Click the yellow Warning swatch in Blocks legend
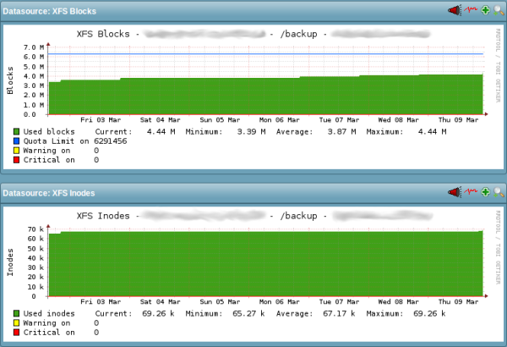Screen dimensions: 507x347 pyautogui.click(x=17, y=151)
